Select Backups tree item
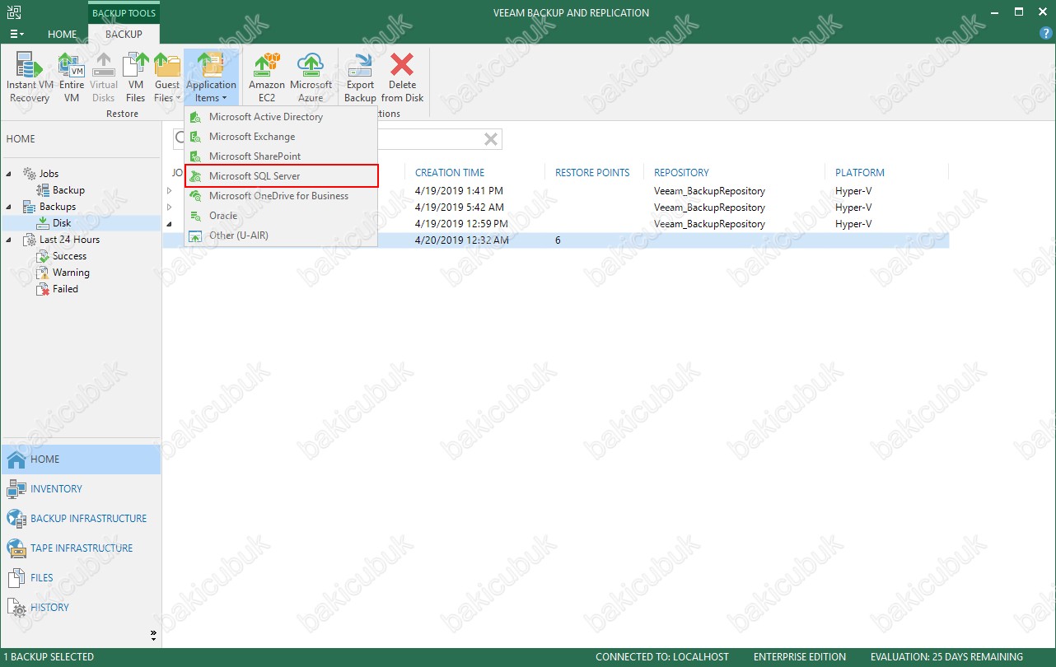Viewport: 1056px width, 667px height. [58, 207]
